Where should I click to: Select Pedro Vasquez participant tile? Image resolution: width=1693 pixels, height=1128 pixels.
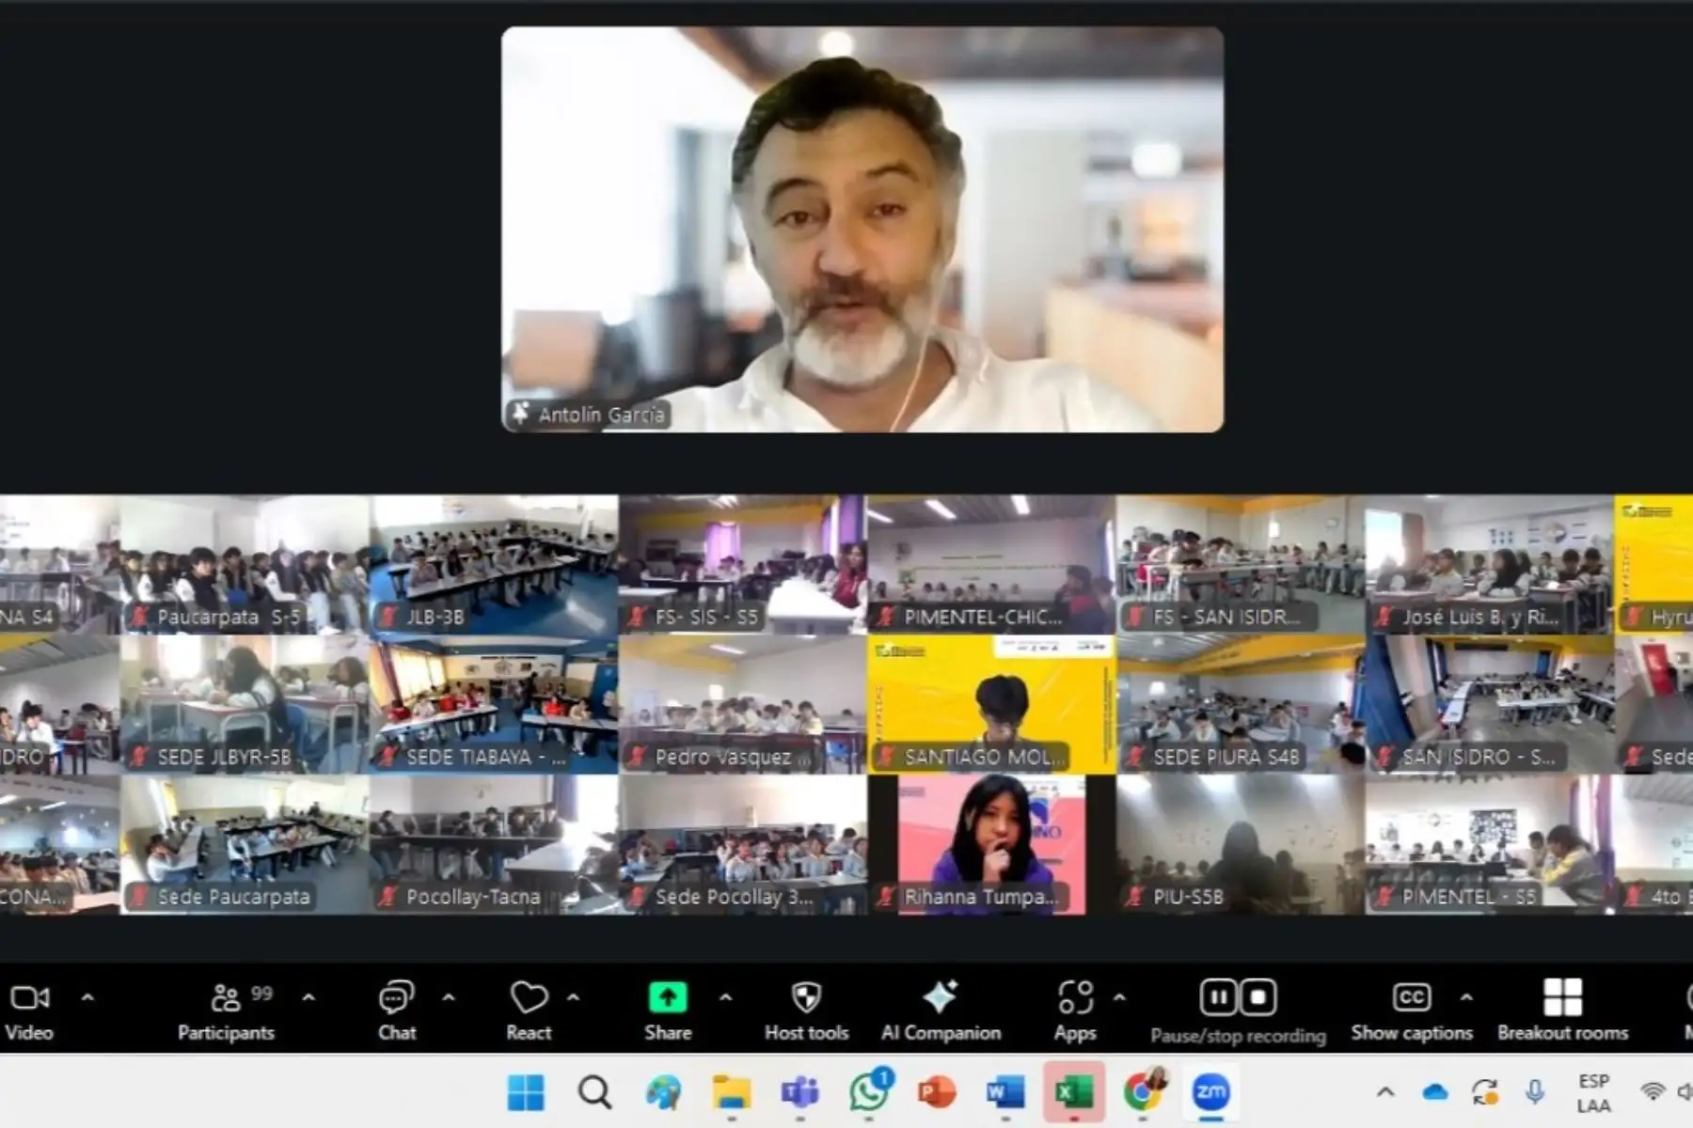[743, 704]
